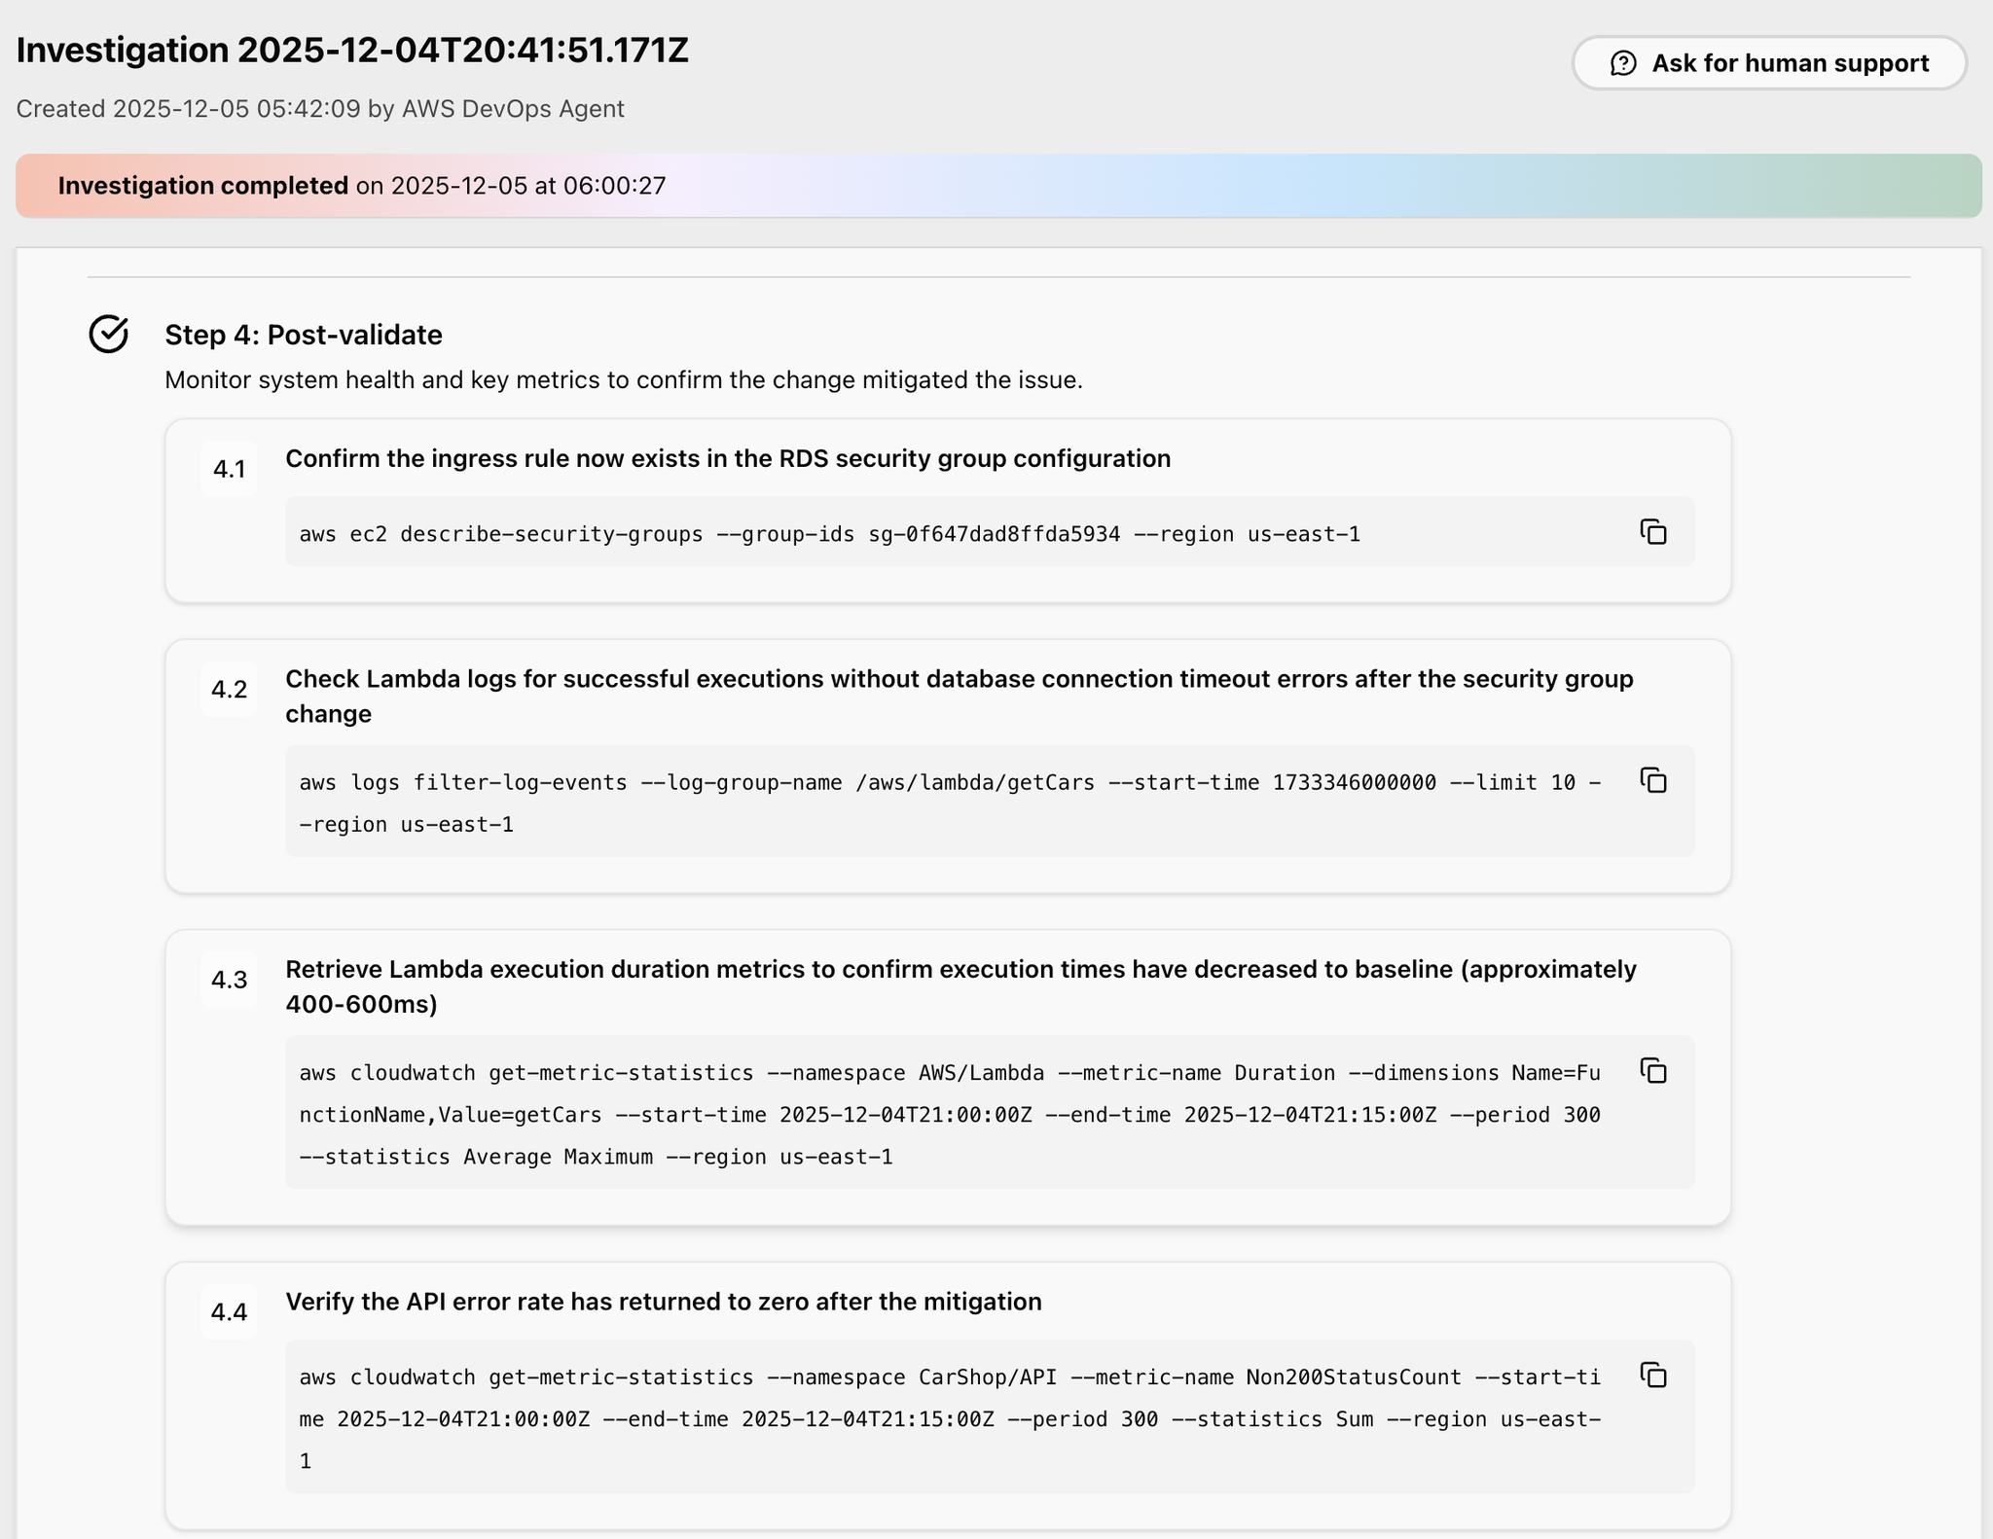1993x1539 pixels.
Task: Click the CarShop/API code block text
Action: 949,1418
